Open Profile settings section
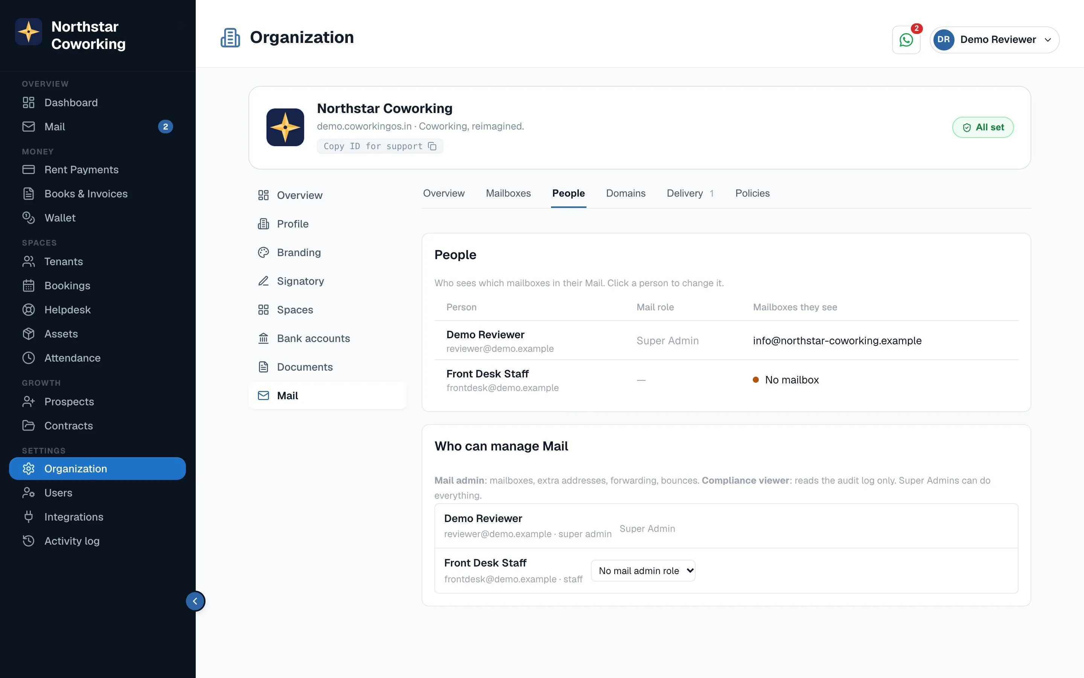 pos(328,224)
